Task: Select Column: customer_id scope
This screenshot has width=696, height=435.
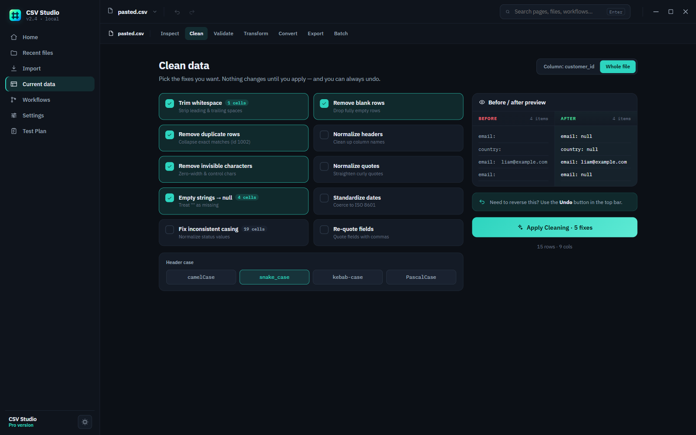Action: (569, 67)
